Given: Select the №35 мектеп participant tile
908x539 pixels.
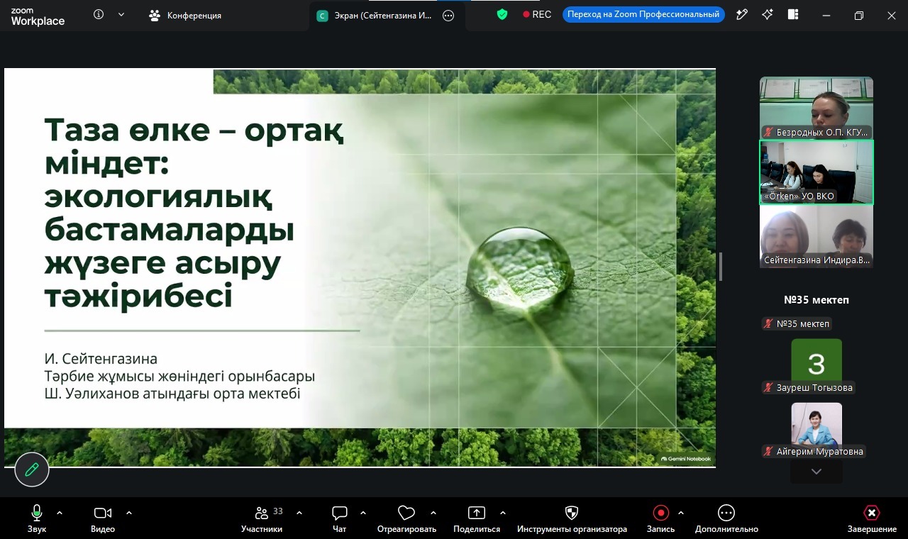Looking at the screenshot, I should tap(816, 300).
